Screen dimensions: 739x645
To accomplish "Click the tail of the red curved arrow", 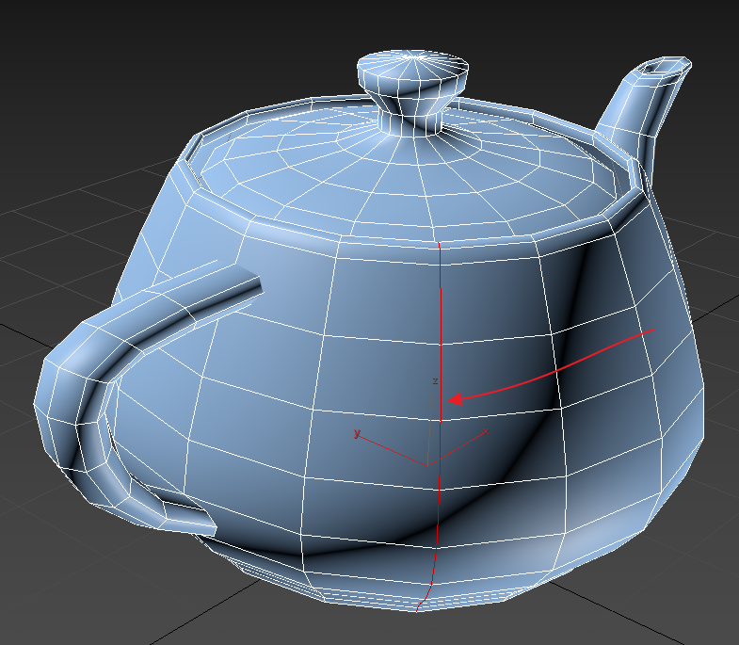I will tap(653, 331).
